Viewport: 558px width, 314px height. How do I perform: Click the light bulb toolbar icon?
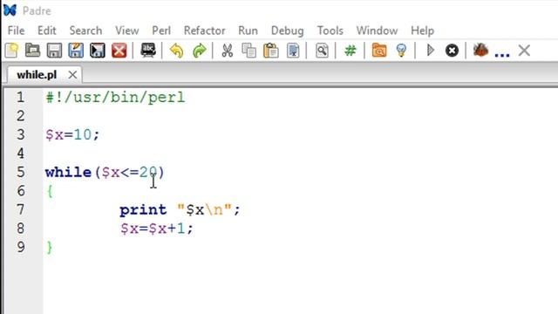[x=401, y=51]
